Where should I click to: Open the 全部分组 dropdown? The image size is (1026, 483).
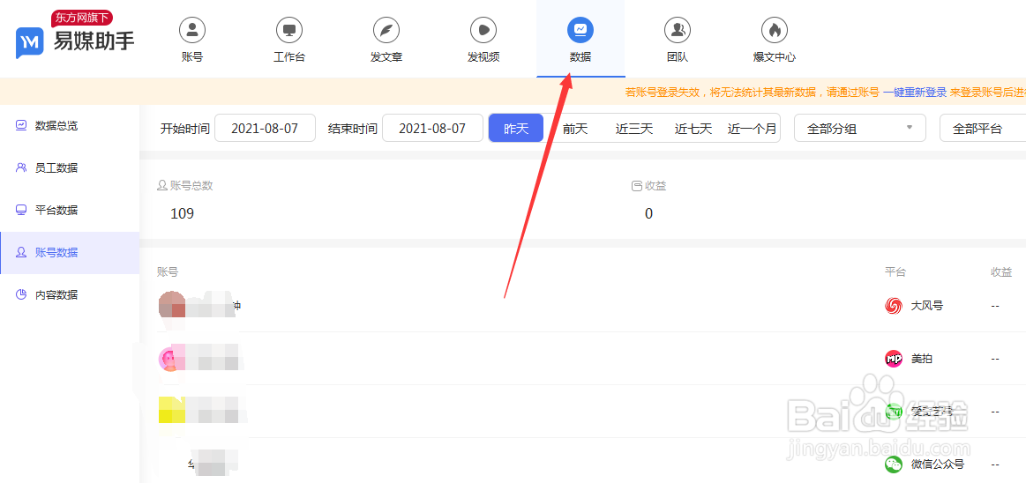pos(860,128)
